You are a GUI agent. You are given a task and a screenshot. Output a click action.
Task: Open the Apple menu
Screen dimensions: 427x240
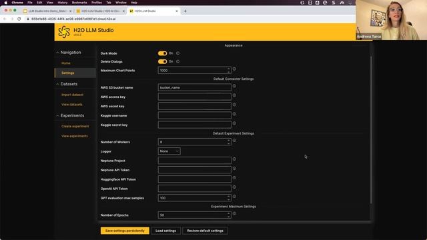[x=6, y=3]
